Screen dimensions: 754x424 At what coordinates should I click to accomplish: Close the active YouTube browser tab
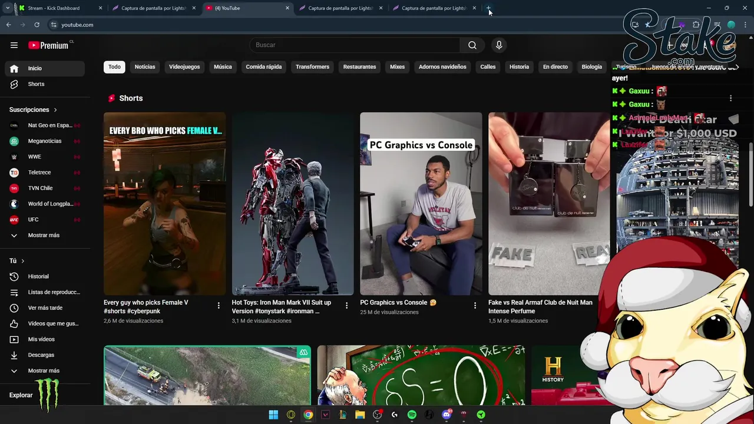click(287, 8)
